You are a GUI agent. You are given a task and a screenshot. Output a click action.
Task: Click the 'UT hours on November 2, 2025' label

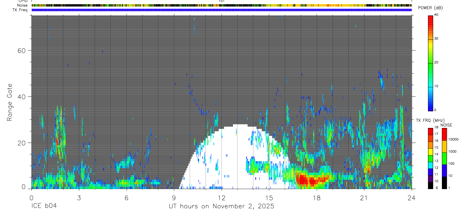tap(221, 206)
